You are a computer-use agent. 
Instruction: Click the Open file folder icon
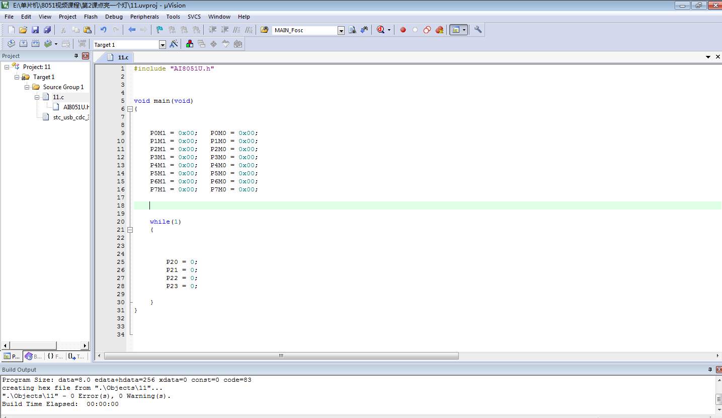(x=23, y=30)
